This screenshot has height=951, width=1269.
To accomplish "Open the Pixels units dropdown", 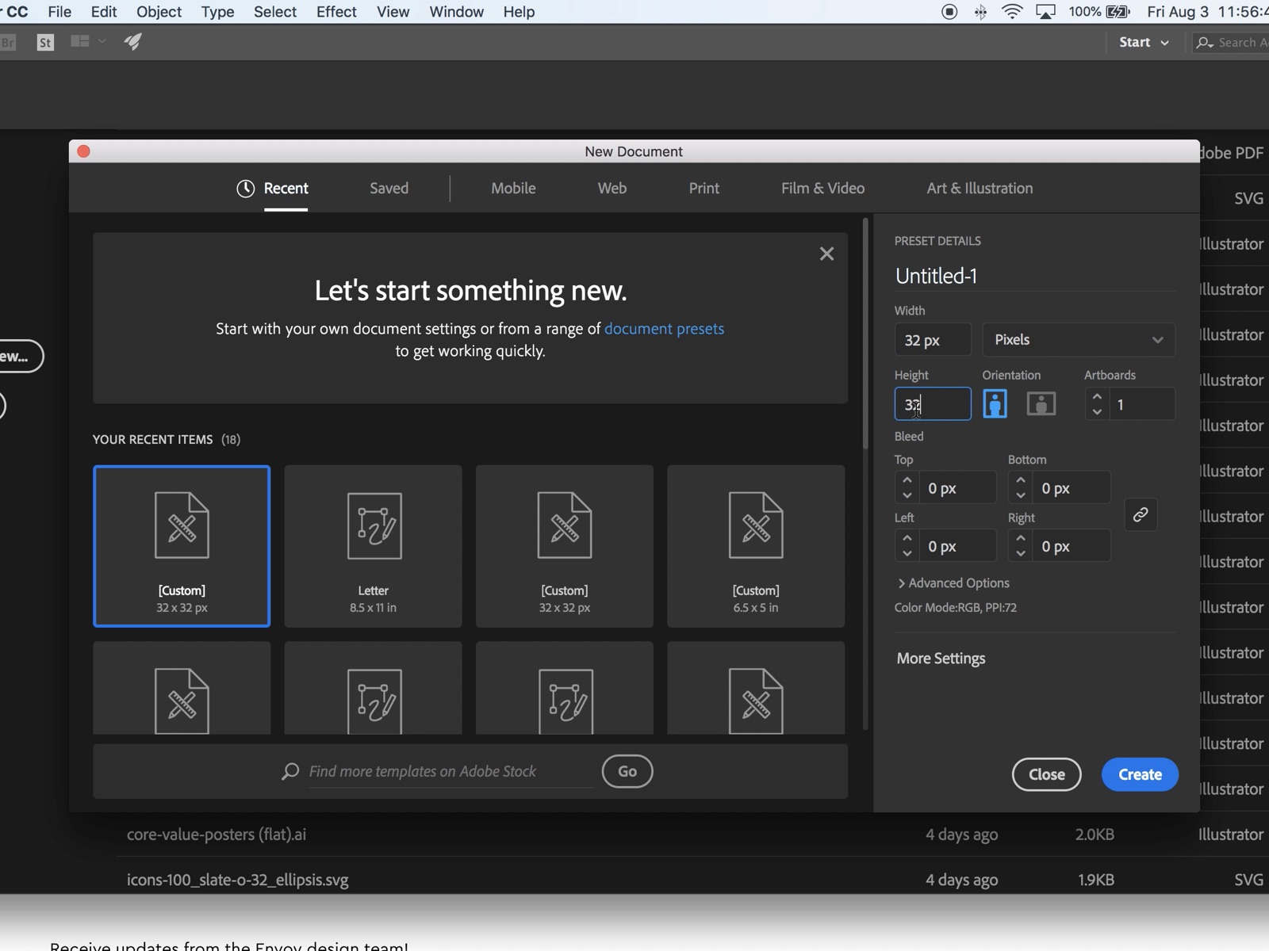I will click(x=1079, y=339).
